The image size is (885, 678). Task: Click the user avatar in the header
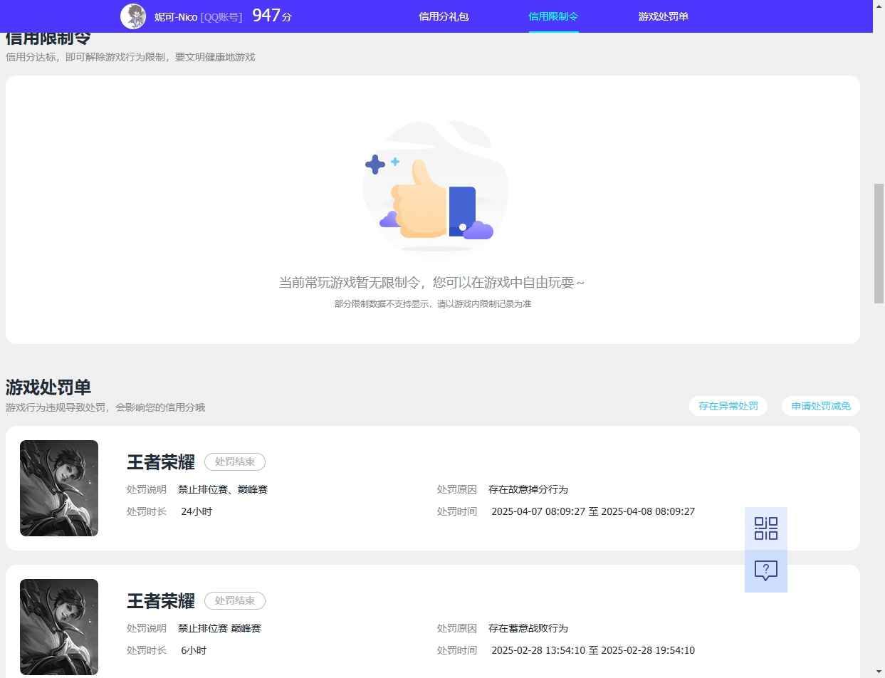[x=132, y=16]
